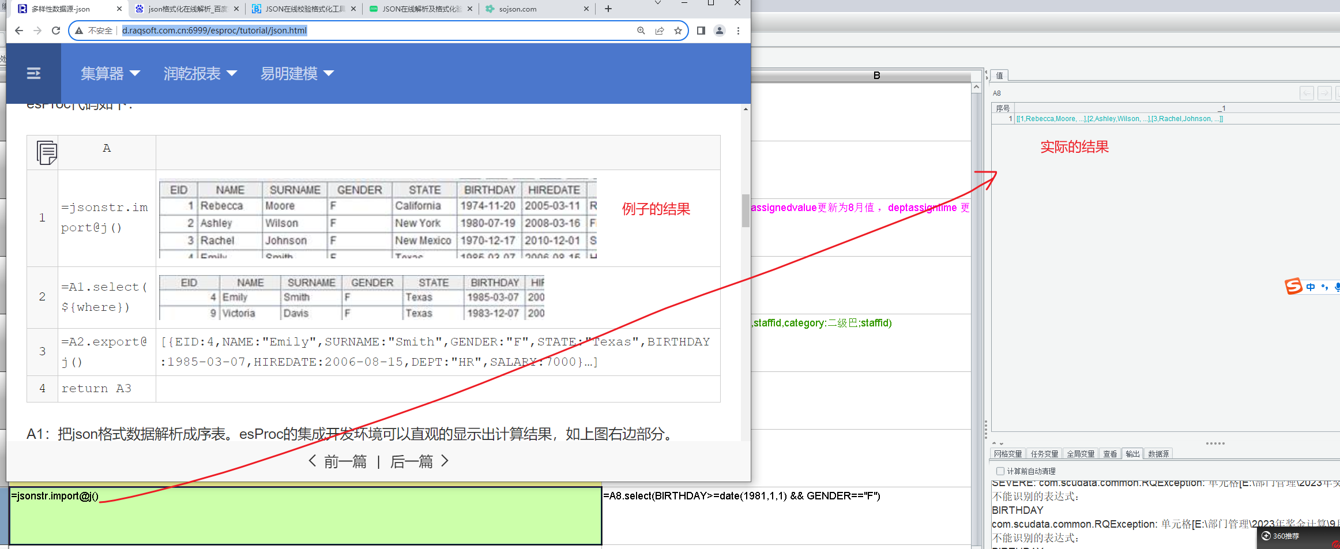Expand the 易明建模 dropdown menu
The height and width of the screenshot is (549, 1340).
pos(297,73)
